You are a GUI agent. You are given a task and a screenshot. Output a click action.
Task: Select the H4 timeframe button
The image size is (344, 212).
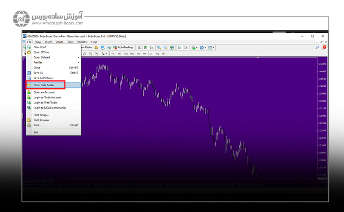[x=144, y=53]
